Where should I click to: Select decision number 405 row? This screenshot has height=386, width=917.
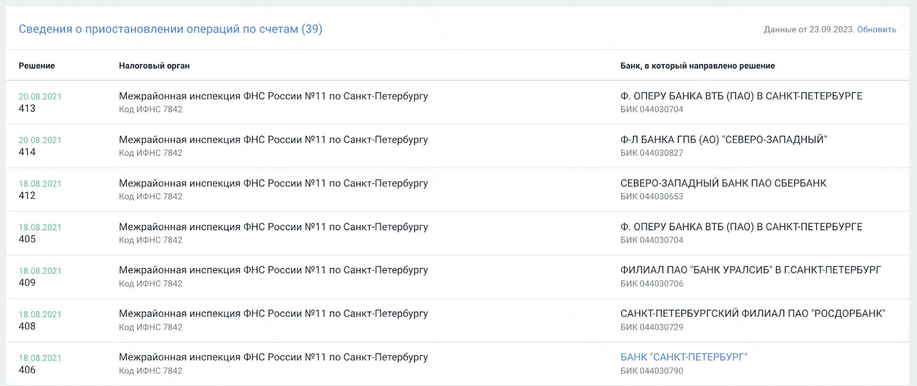click(457, 233)
